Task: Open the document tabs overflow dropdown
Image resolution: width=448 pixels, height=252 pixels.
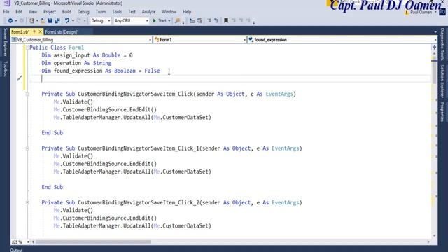Action: [435, 32]
